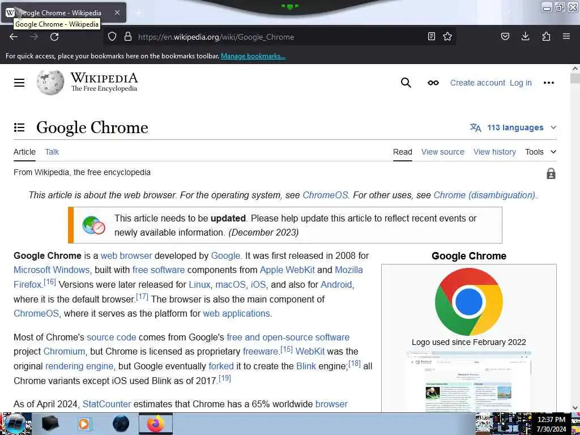Follow the StatCounter link
Screen dimensions: 580x435
[106, 404]
